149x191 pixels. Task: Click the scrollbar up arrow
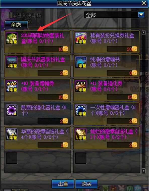[x=144, y=32]
